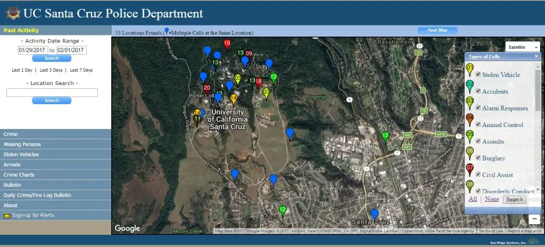Select orange 14 marker above University label
The height and width of the screenshot is (247, 545).
(x=234, y=99)
